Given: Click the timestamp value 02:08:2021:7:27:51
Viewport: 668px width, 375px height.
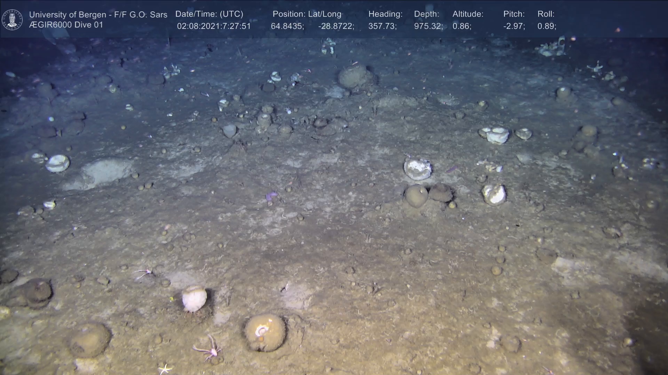Looking at the screenshot, I should (x=214, y=26).
